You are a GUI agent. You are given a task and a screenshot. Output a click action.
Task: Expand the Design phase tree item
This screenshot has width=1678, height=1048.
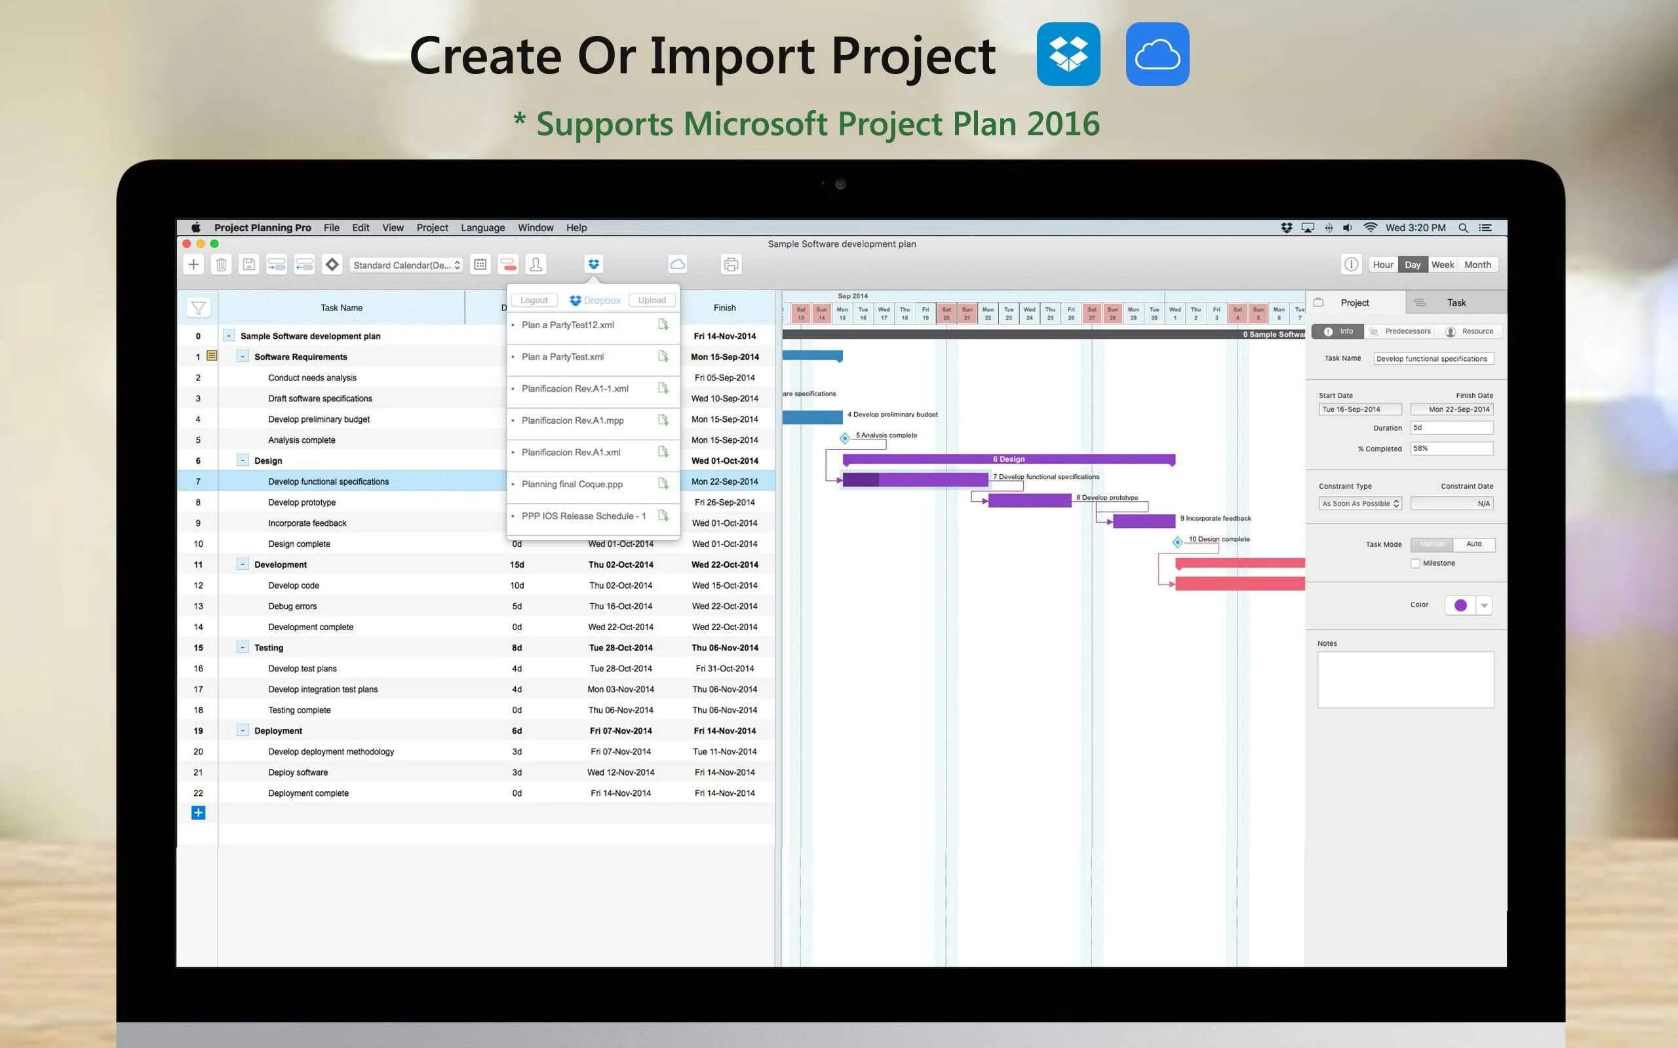tap(241, 460)
